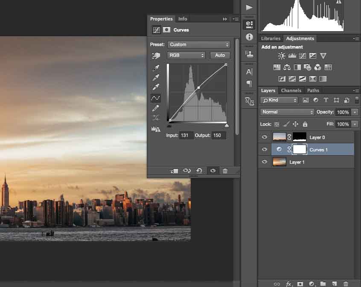Open the Opacity slider arrow

tap(355, 112)
